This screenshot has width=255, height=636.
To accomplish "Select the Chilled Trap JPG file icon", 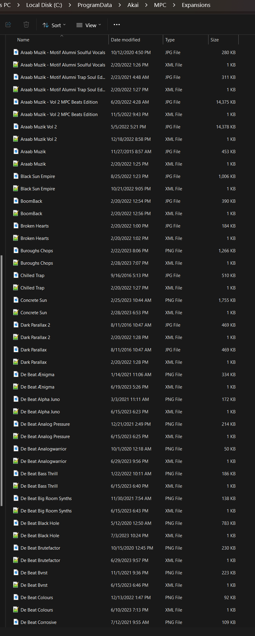I will (x=16, y=275).
